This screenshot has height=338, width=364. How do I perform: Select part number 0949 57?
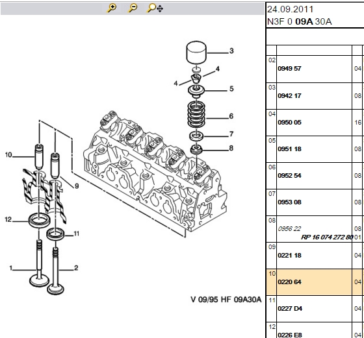(x=289, y=69)
